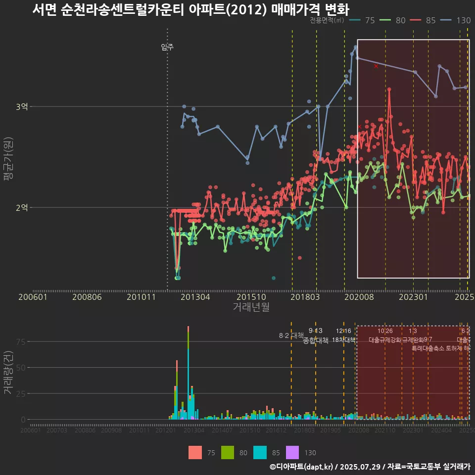
Task: Click 202301 on the price chart's x-axis
Action: [413, 297]
